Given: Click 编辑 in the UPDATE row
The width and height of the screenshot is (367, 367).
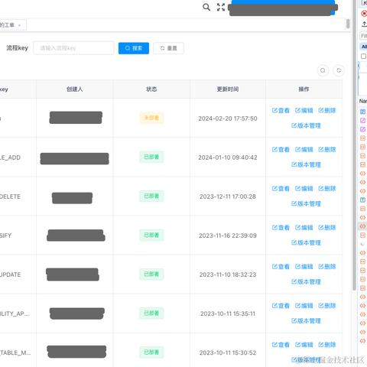Looking at the screenshot, I should click(x=304, y=267).
